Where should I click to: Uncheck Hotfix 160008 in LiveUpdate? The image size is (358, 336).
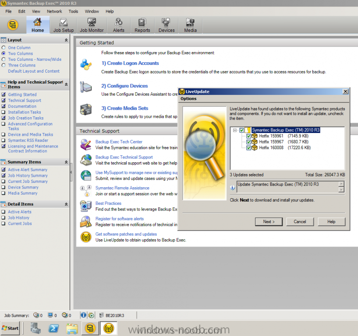[248, 148]
